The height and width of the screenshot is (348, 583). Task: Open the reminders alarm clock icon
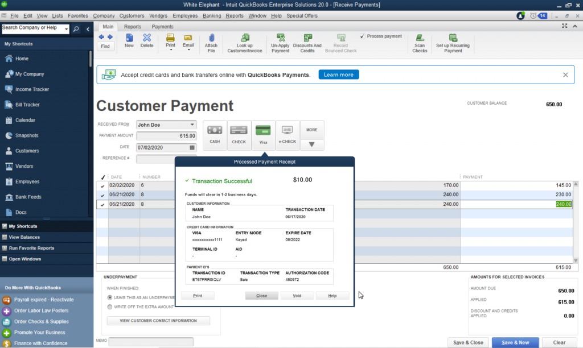click(533, 16)
